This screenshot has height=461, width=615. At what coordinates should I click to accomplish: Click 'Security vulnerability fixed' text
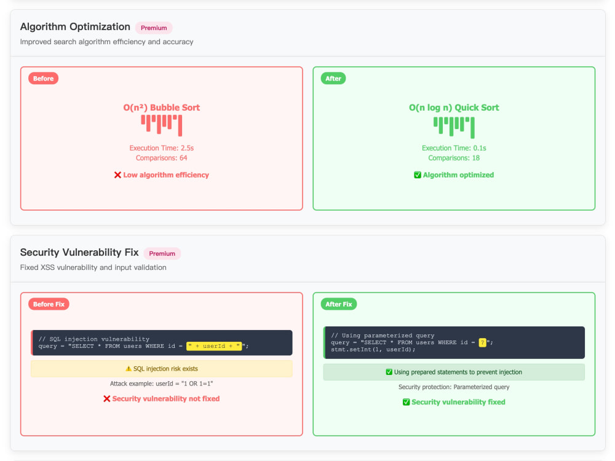point(459,402)
